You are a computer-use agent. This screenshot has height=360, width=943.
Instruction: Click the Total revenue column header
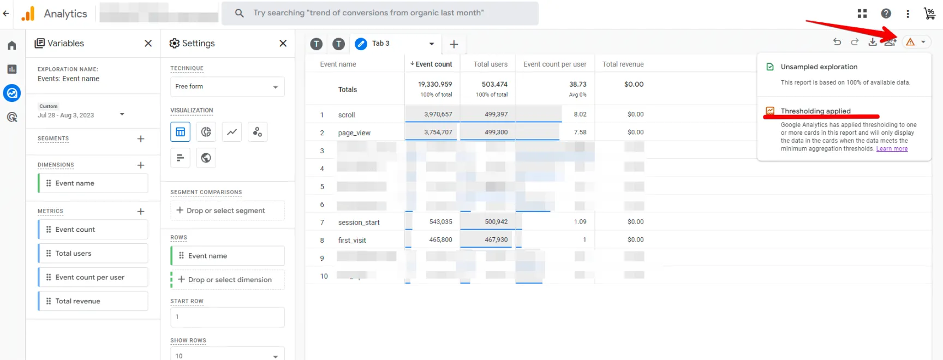(x=623, y=64)
